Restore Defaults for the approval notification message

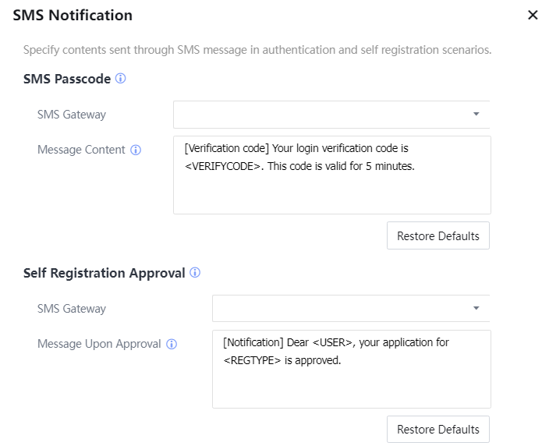[437, 430]
